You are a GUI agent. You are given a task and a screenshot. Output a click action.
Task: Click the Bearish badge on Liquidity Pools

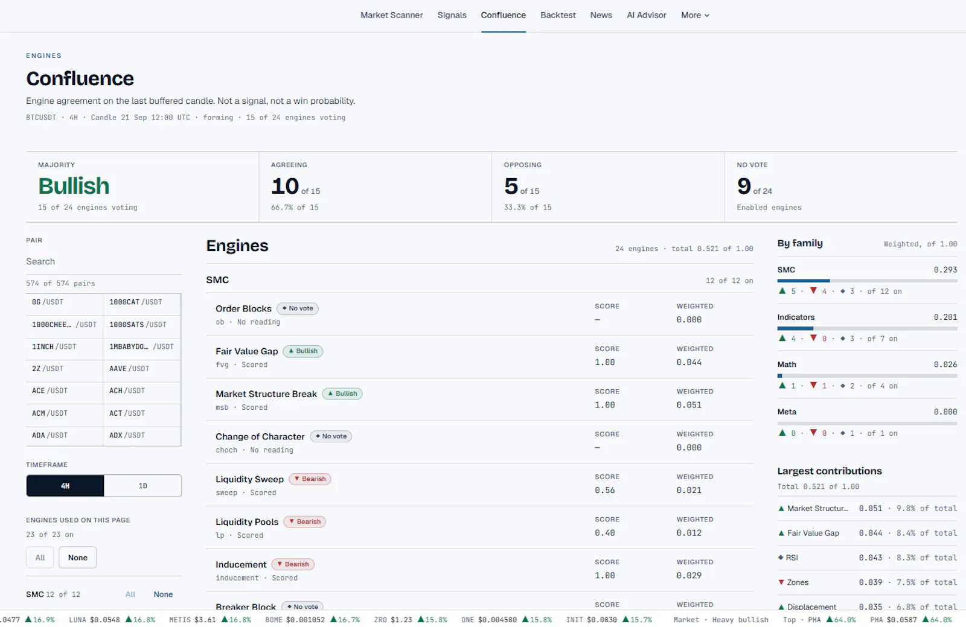pyautogui.click(x=305, y=521)
